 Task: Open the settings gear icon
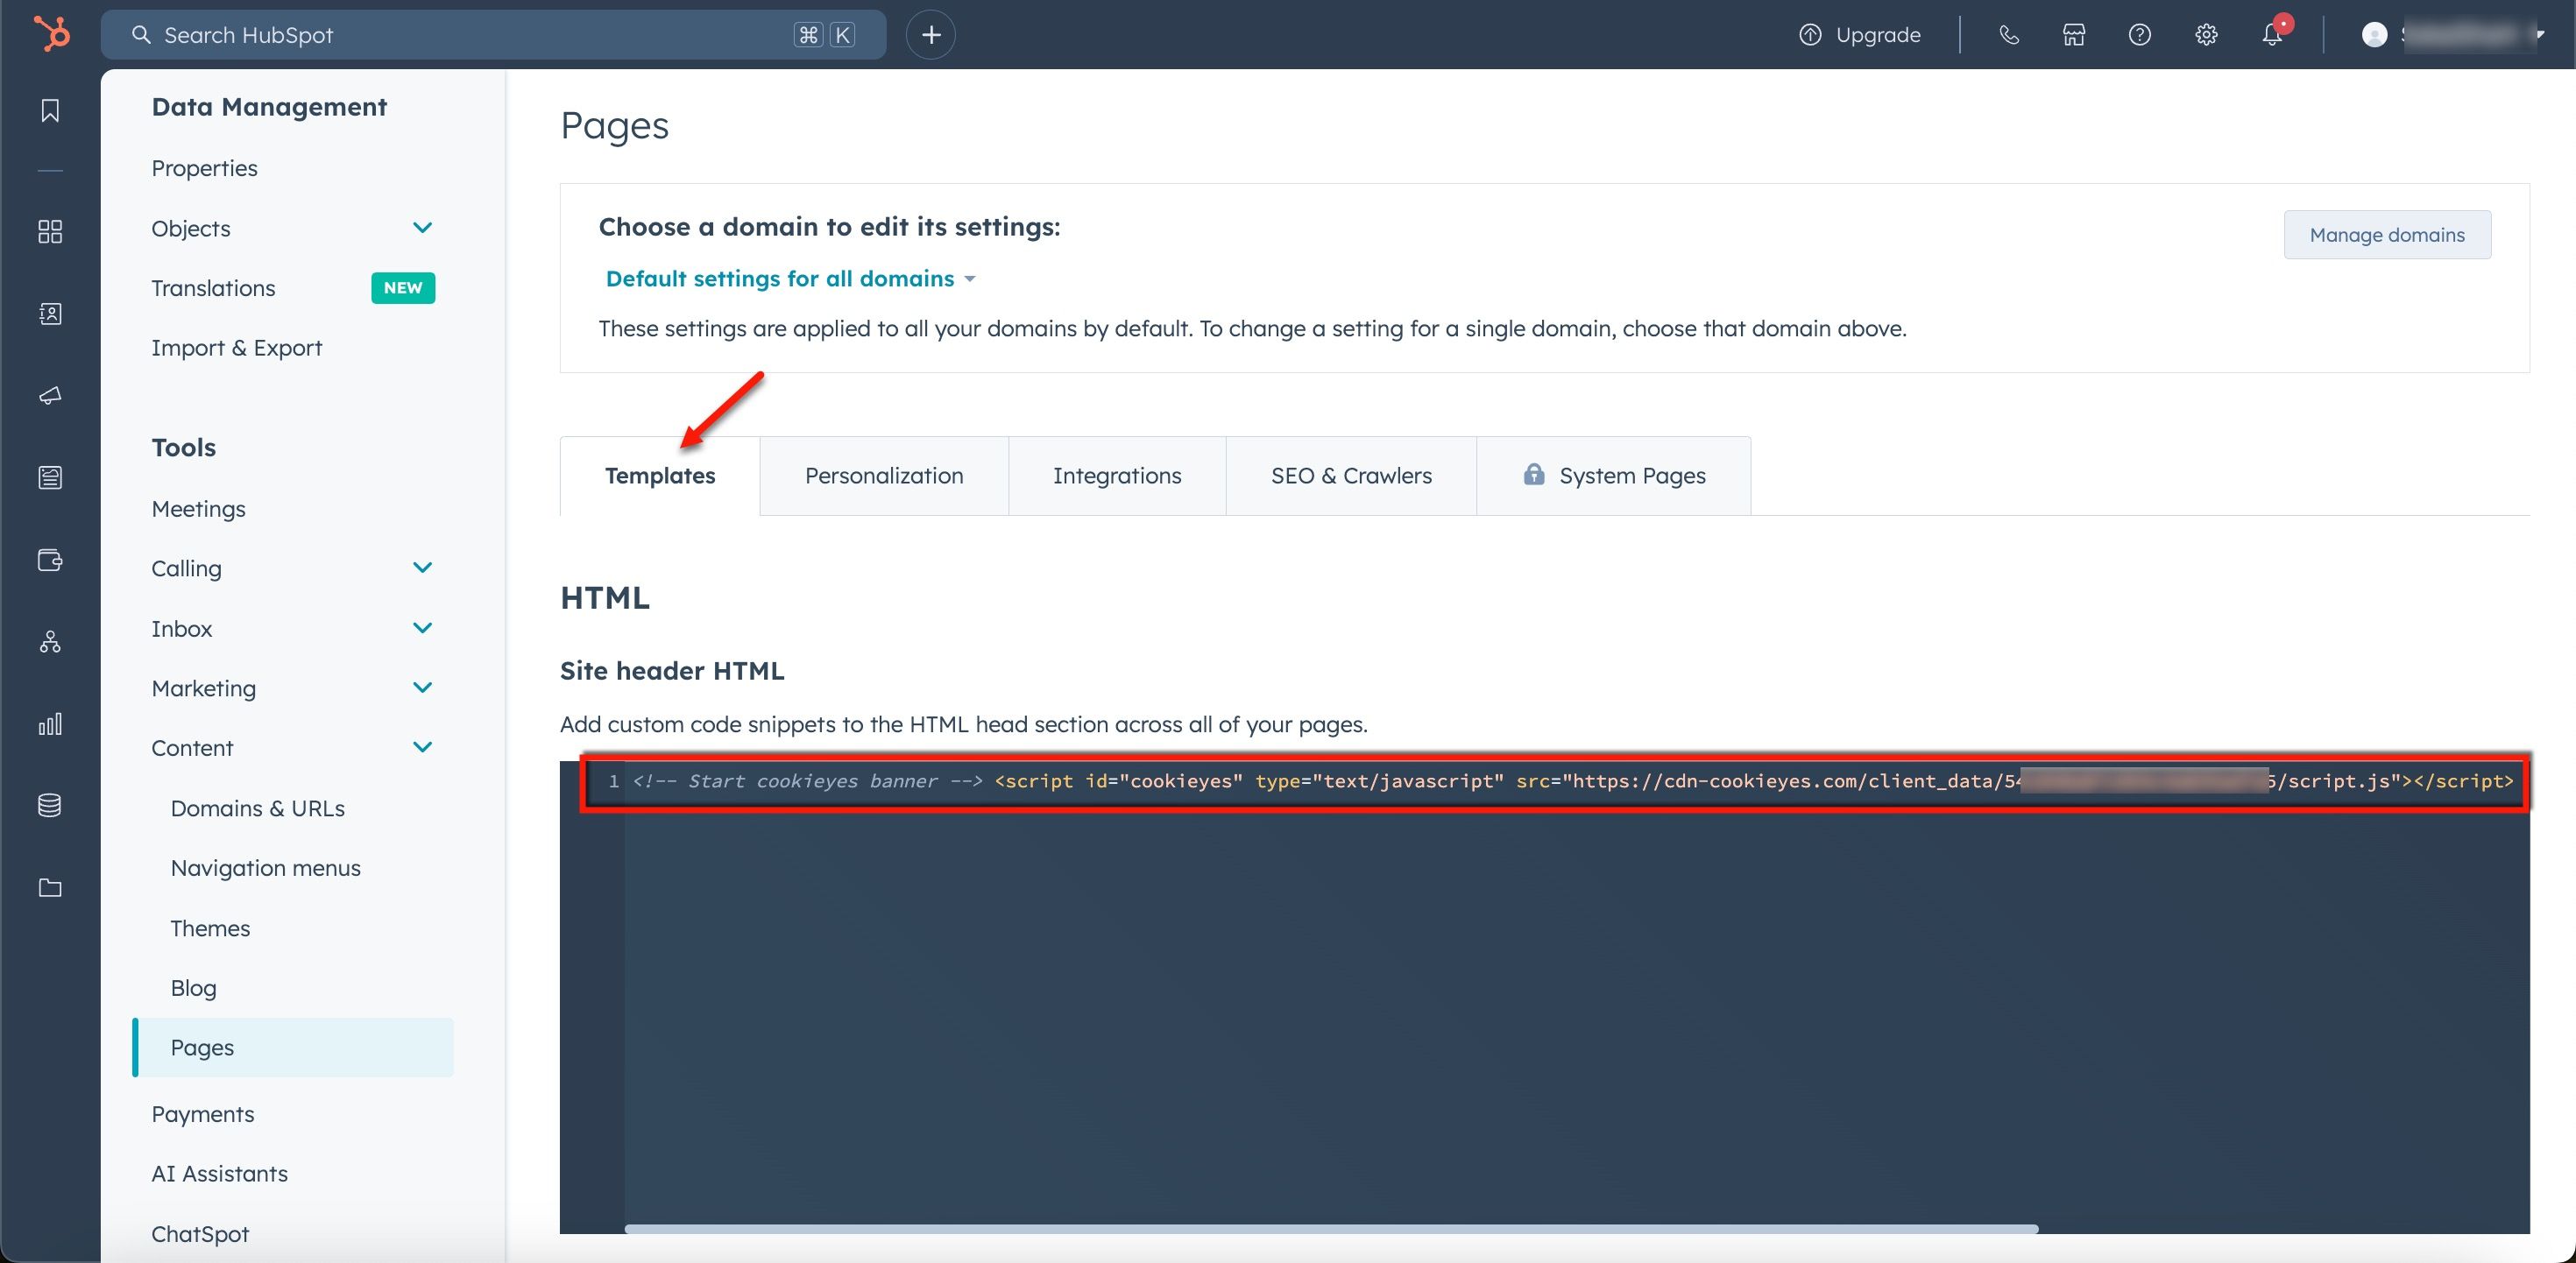pos(2206,35)
